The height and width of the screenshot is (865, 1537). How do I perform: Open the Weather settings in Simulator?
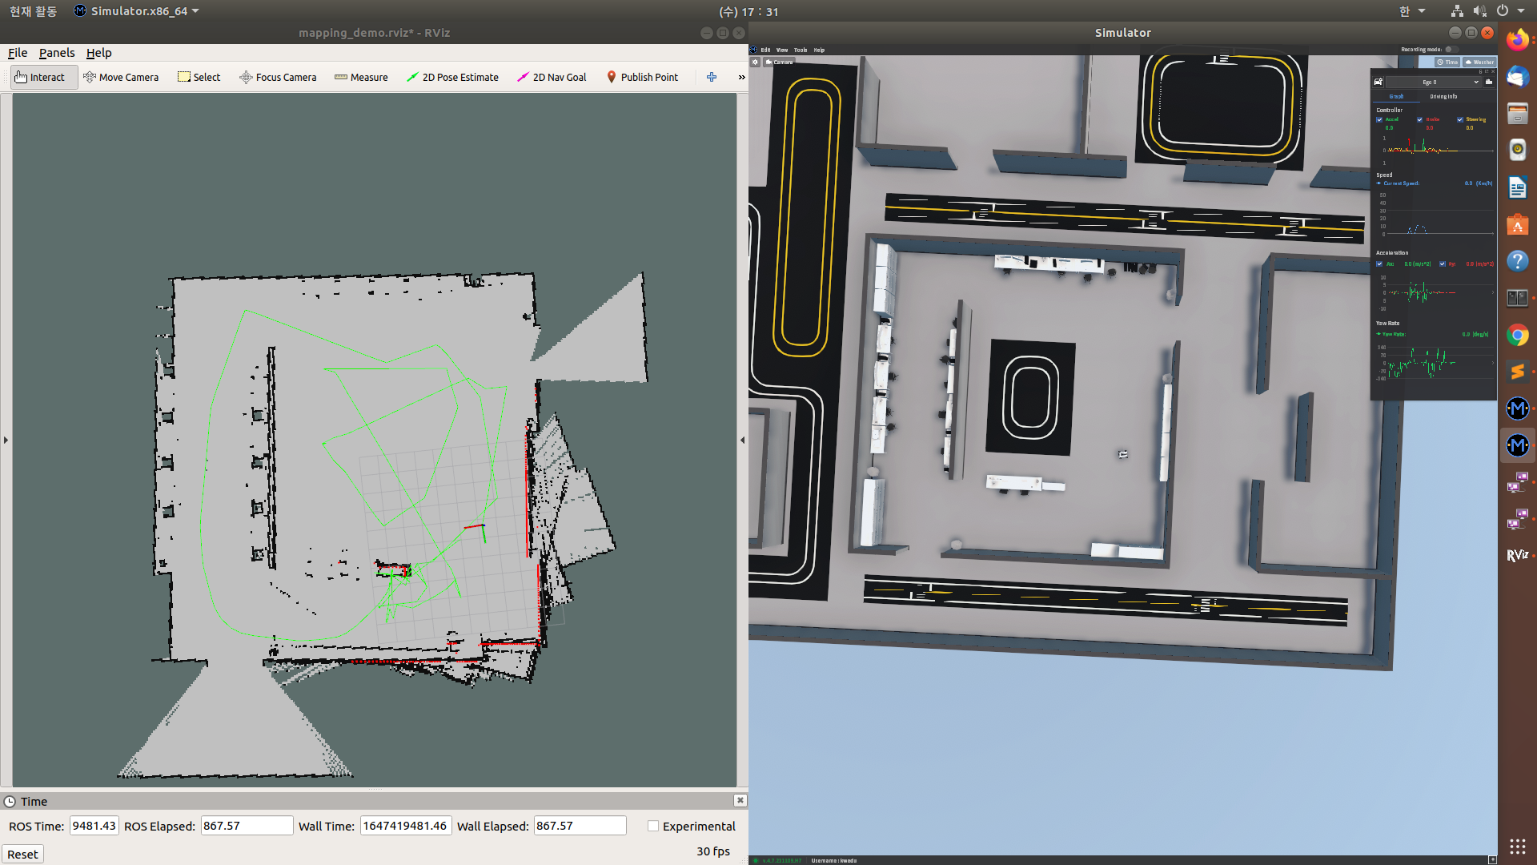click(x=1479, y=62)
